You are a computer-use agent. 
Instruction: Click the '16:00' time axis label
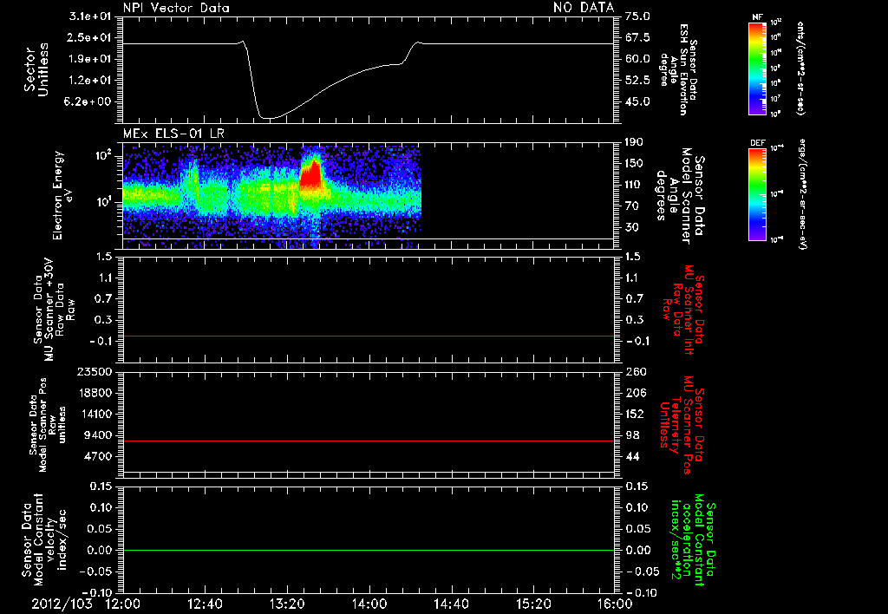(615, 604)
